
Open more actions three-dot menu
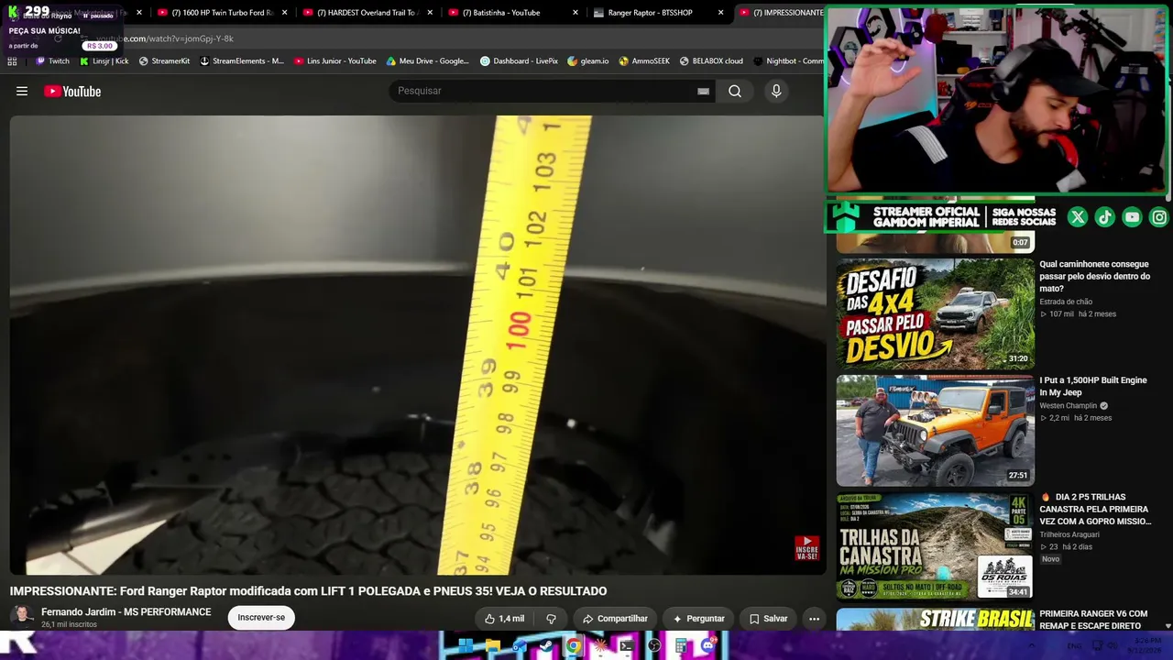(814, 619)
